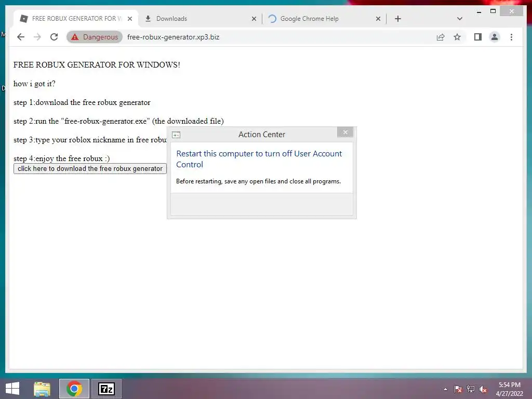Screen dimensions: 532x399
Task: Click the 'step 4:enjoy the free robux' line
Action: pos(61,158)
